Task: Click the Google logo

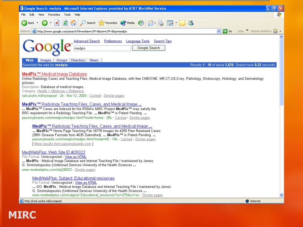Action: pyautogui.click(x=47, y=47)
